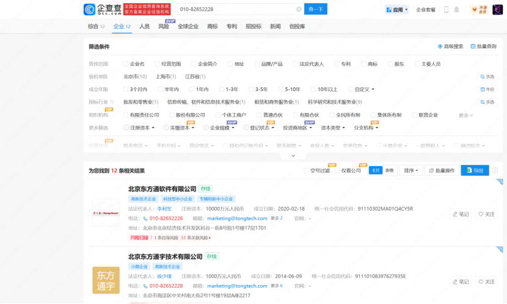The height and width of the screenshot is (304, 507).
Task: Click the 关注 heart icon for 北京东方通宇技术有限公司
Action: [481, 281]
